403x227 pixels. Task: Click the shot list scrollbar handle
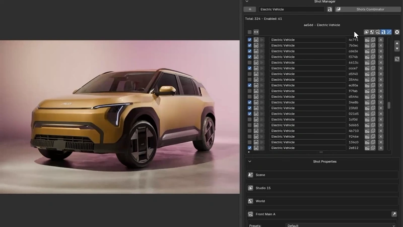pos(389,105)
